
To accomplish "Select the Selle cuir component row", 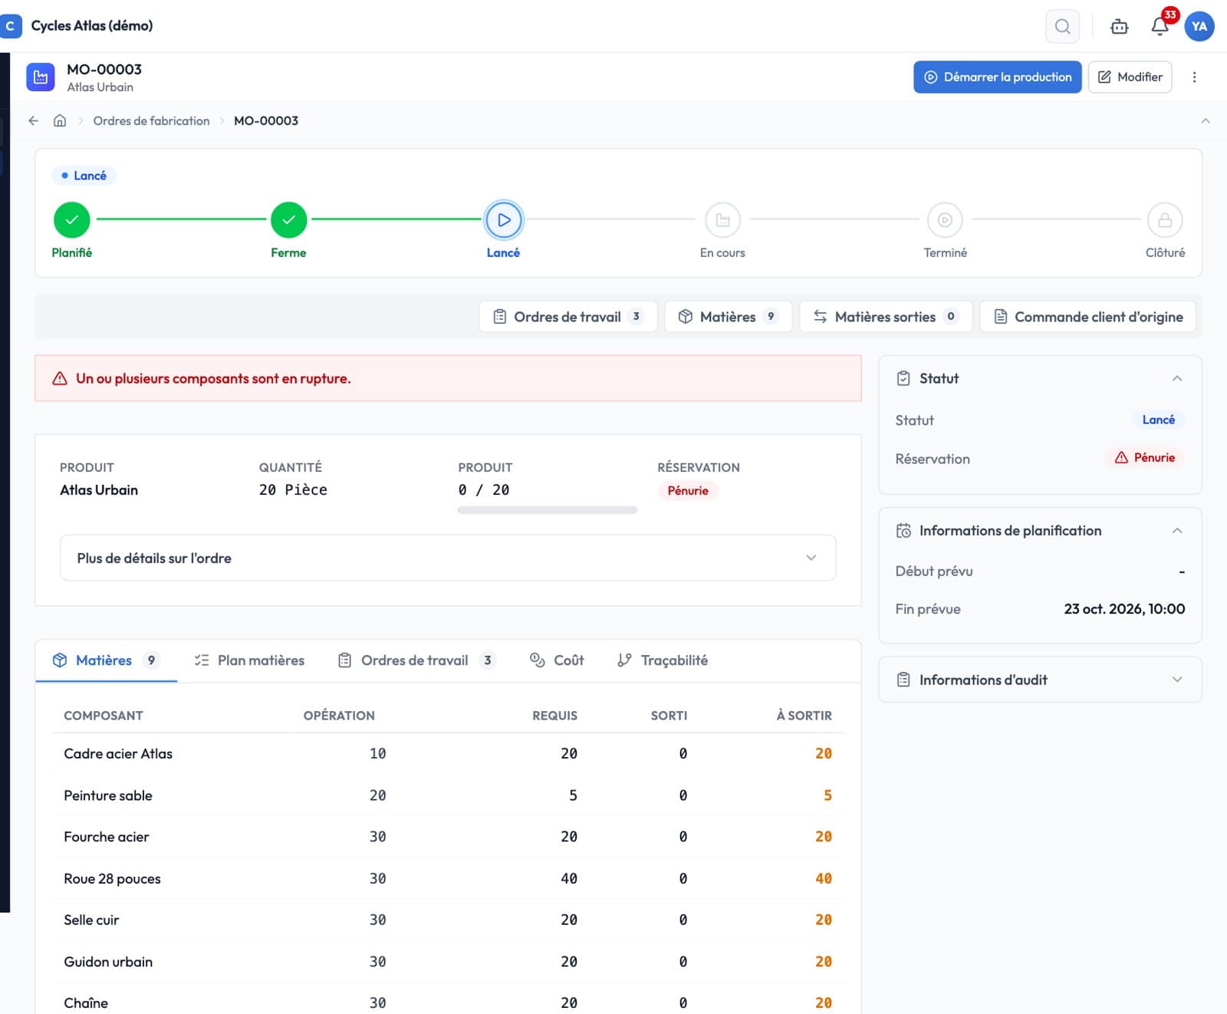I will pyautogui.click(x=448, y=920).
